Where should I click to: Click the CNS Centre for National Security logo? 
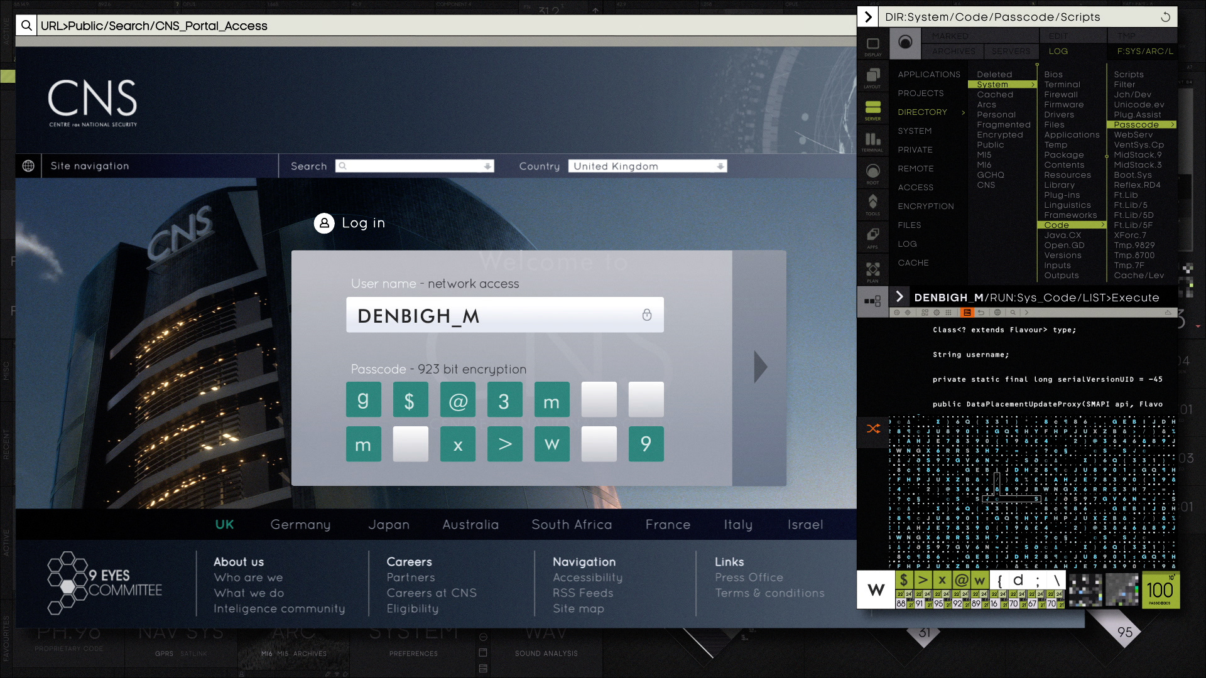pyautogui.click(x=92, y=103)
